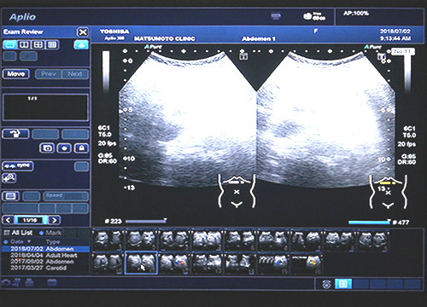Image resolution: width=427 pixels, height=307 pixels.
Task: Switch to four-image grid layout
Action: coord(38,45)
